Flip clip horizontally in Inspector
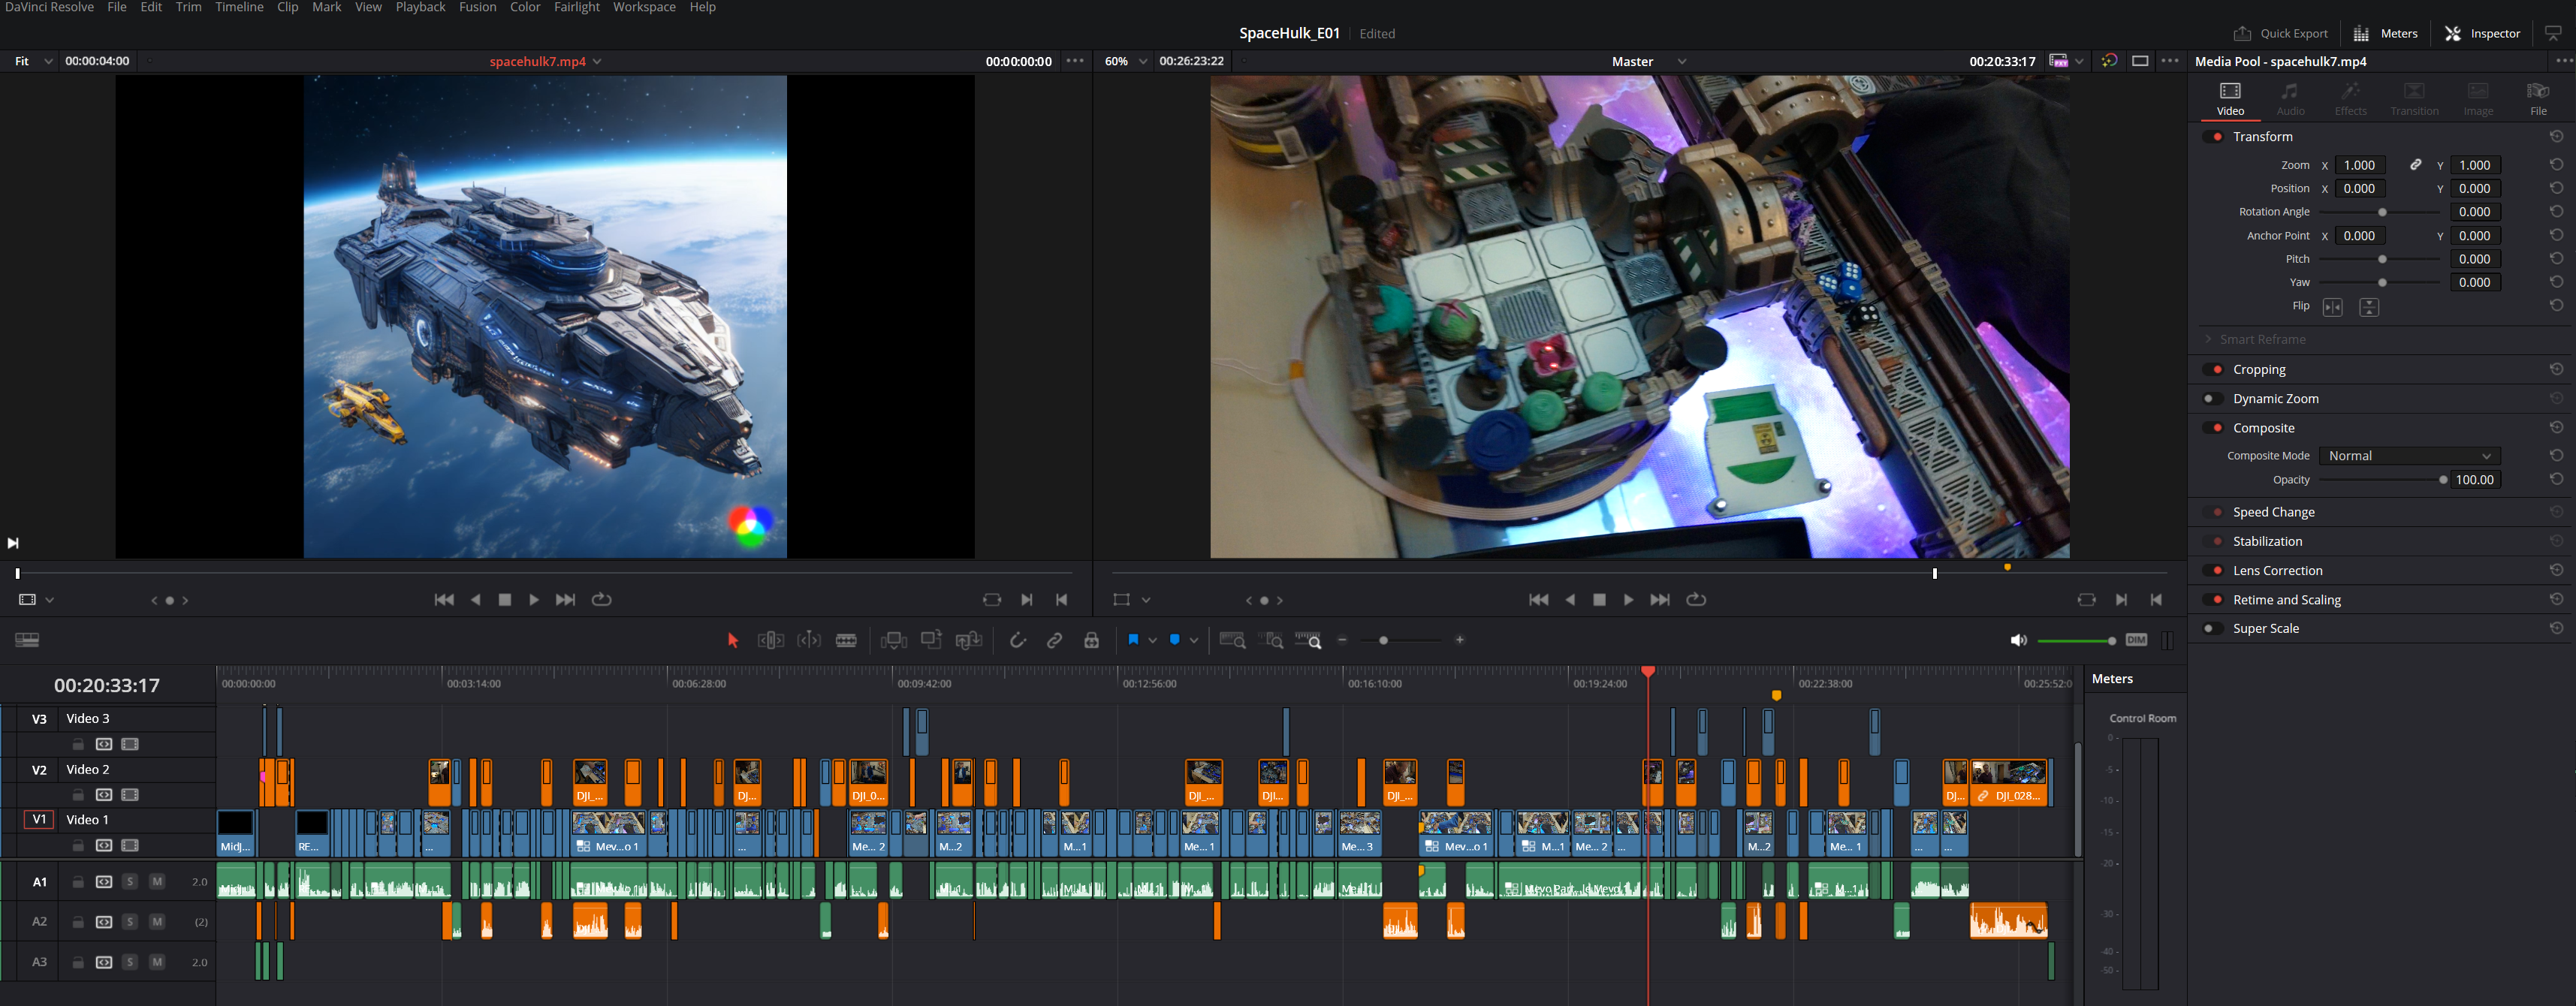The image size is (2576, 1006). 2332,307
